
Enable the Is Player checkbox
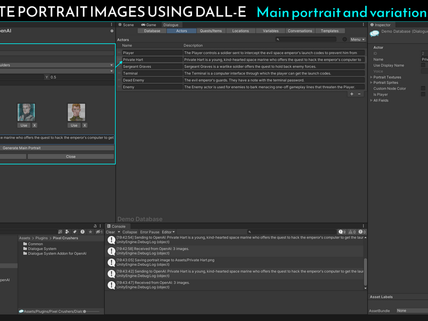(x=423, y=94)
